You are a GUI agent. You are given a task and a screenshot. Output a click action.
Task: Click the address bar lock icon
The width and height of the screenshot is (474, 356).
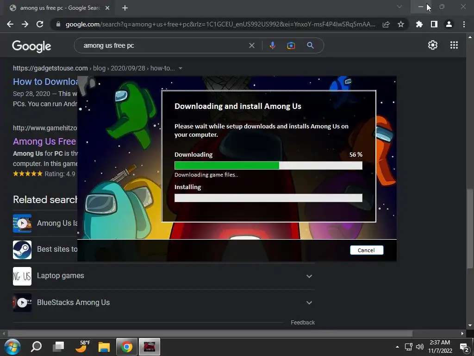(58, 24)
